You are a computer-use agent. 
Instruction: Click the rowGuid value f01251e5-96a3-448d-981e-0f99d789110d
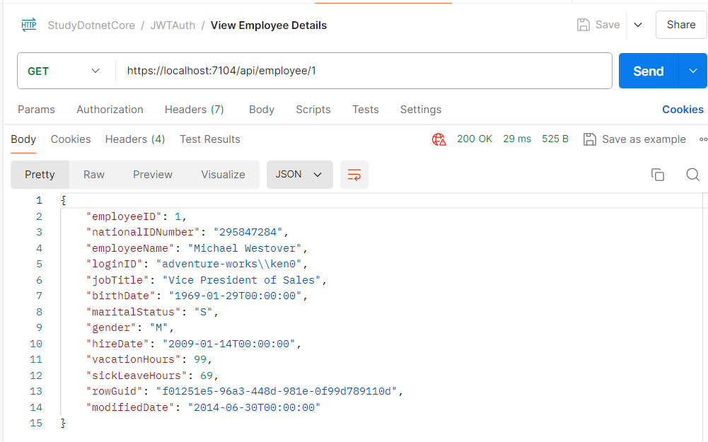coord(277,391)
